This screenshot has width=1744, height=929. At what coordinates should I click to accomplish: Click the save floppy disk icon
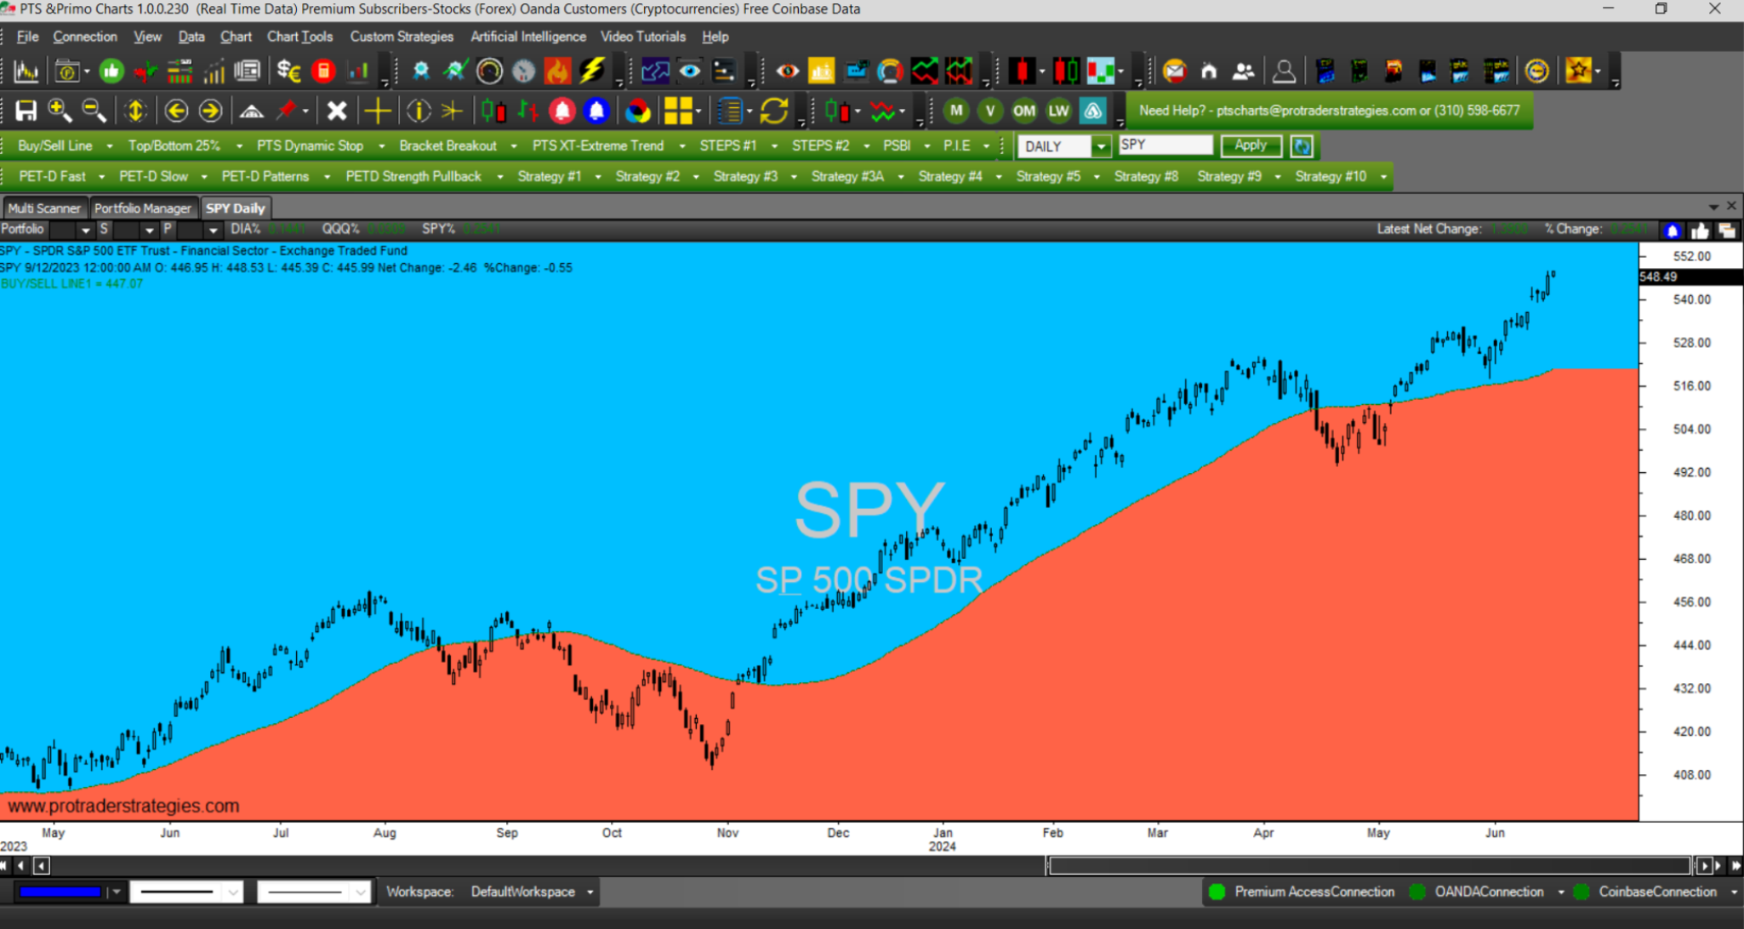(x=26, y=111)
